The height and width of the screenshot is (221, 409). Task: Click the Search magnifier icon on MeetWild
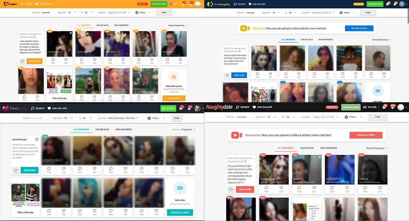click(33, 109)
